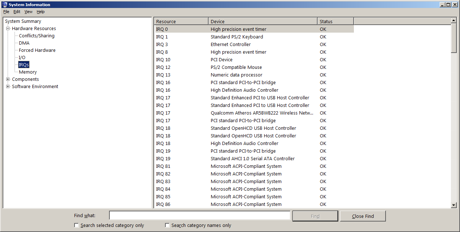
Task: Enable Search selected category only checkbox
Action: [76, 225]
